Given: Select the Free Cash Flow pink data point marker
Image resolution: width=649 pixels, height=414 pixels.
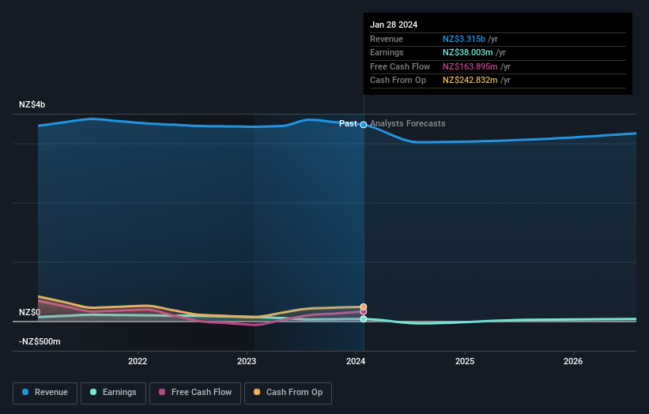Looking at the screenshot, I should pos(364,311).
